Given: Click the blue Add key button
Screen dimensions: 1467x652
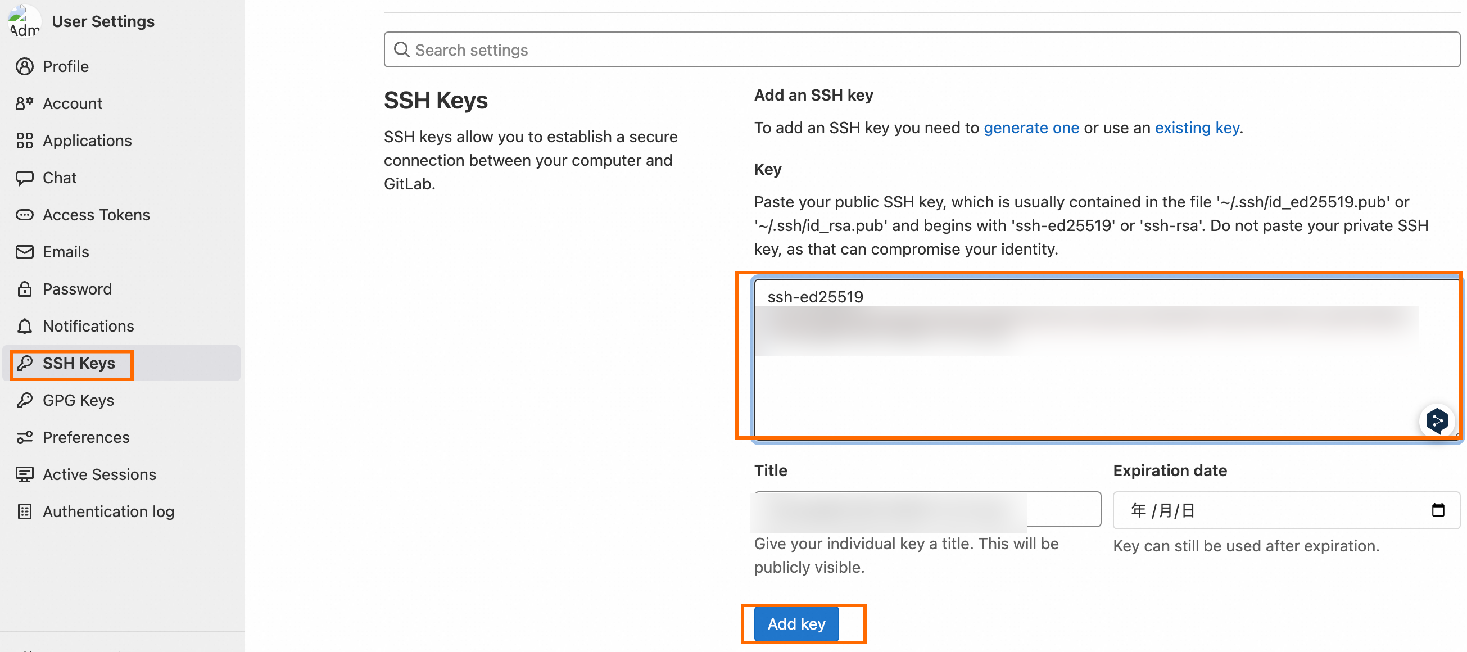Looking at the screenshot, I should click(x=796, y=623).
